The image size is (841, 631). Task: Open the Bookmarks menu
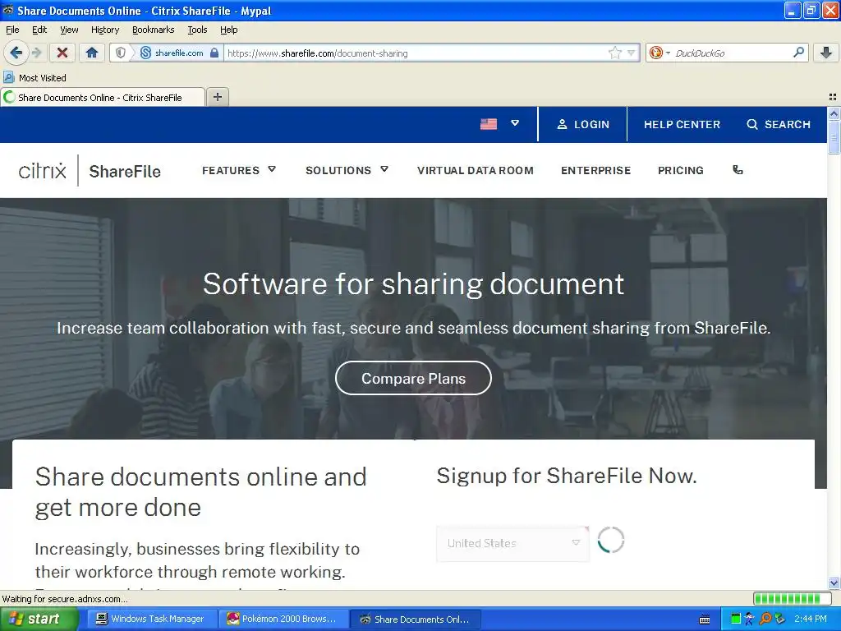pyautogui.click(x=153, y=30)
